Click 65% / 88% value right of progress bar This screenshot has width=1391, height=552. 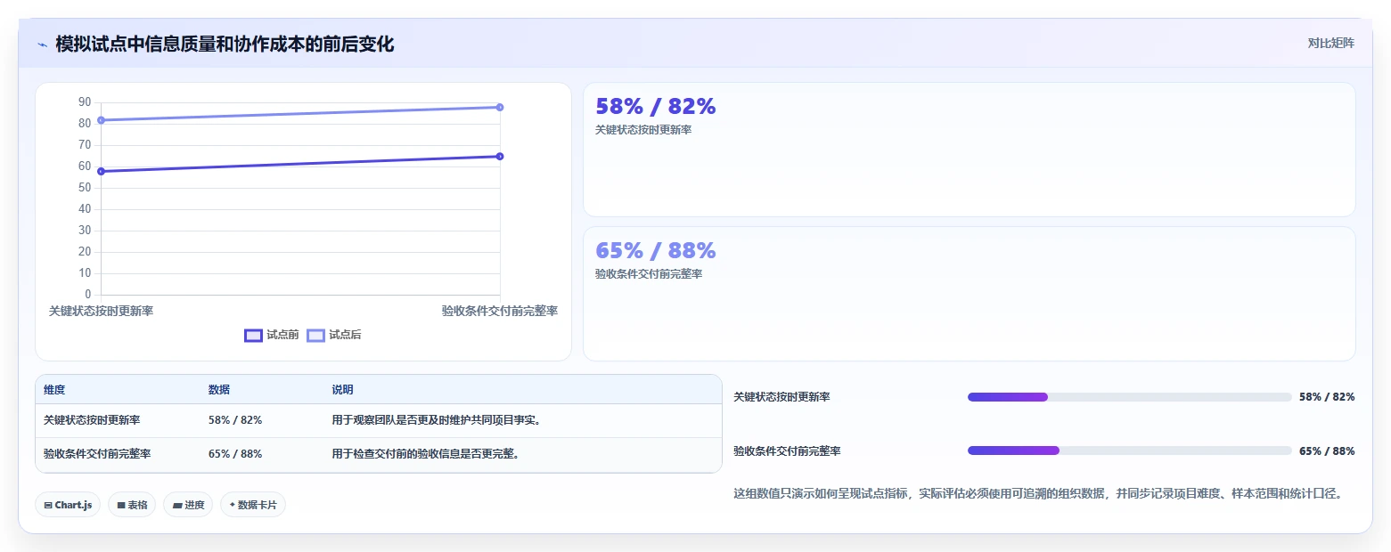tap(1327, 451)
